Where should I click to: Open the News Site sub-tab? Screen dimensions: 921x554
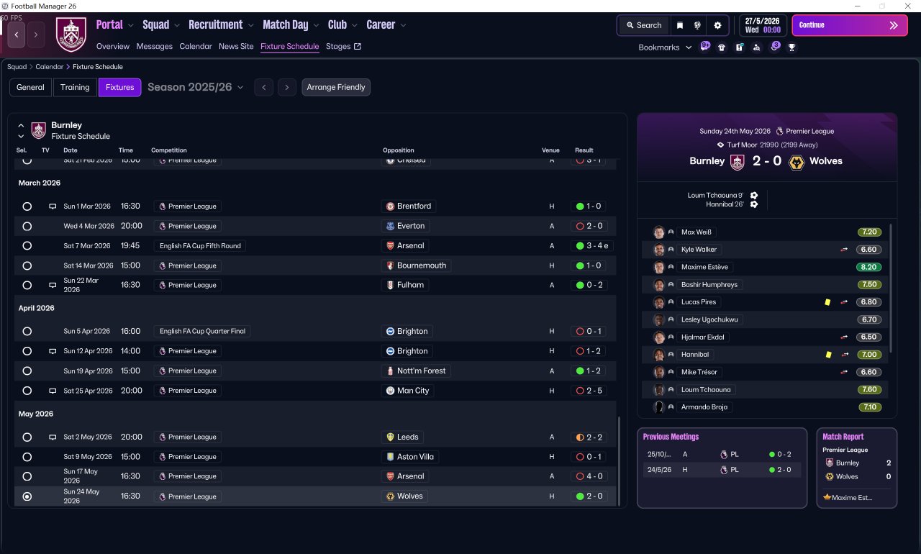point(236,47)
